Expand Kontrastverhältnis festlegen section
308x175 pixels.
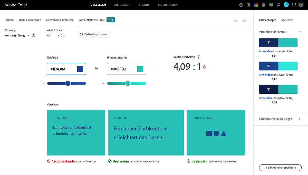(x=300, y=119)
